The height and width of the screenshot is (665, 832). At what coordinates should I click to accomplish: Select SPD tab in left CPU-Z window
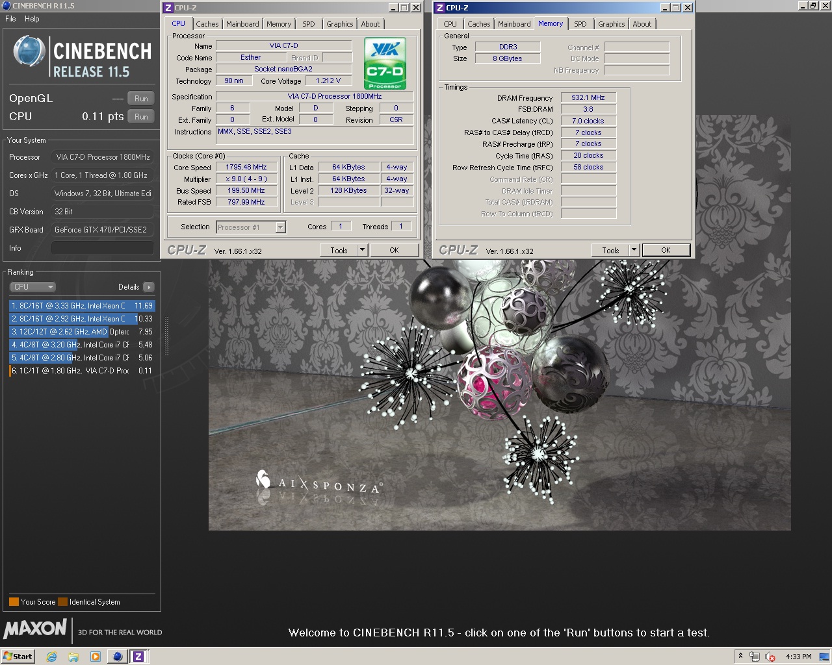309,24
